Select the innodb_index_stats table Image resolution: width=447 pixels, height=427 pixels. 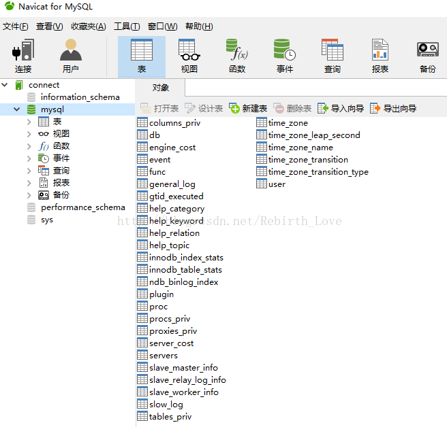click(x=180, y=257)
